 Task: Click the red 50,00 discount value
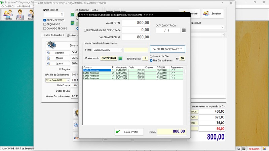212,129
